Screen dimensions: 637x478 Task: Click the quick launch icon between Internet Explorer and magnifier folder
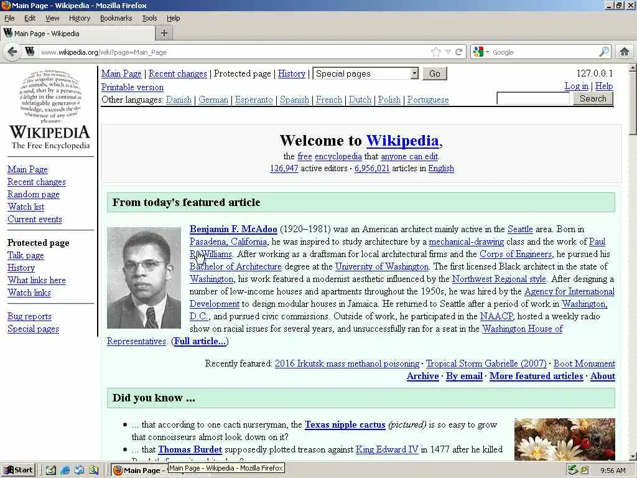point(79,471)
